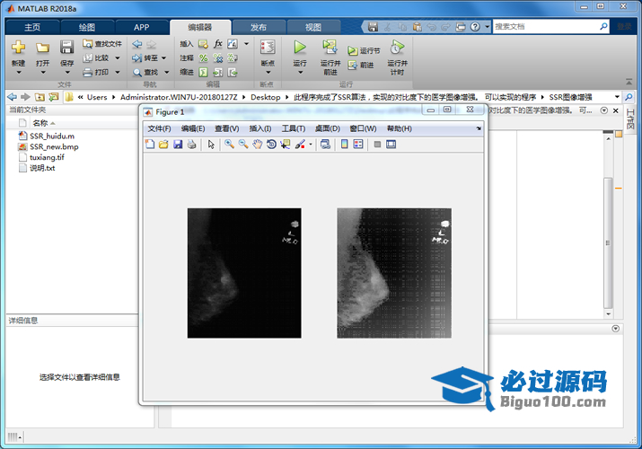Open the File(F) menu in Figure 1
The image size is (642, 449).
tap(159, 128)
